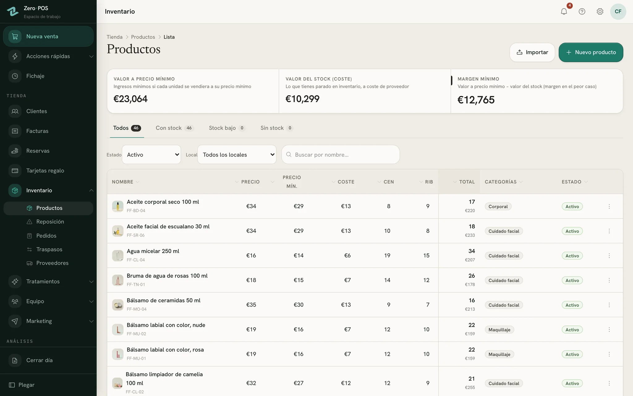Image resolution: width=633 pixels, height=396 pixels.
Task: Open row actions menu for Agua micelar
Action: click(609, 256)
